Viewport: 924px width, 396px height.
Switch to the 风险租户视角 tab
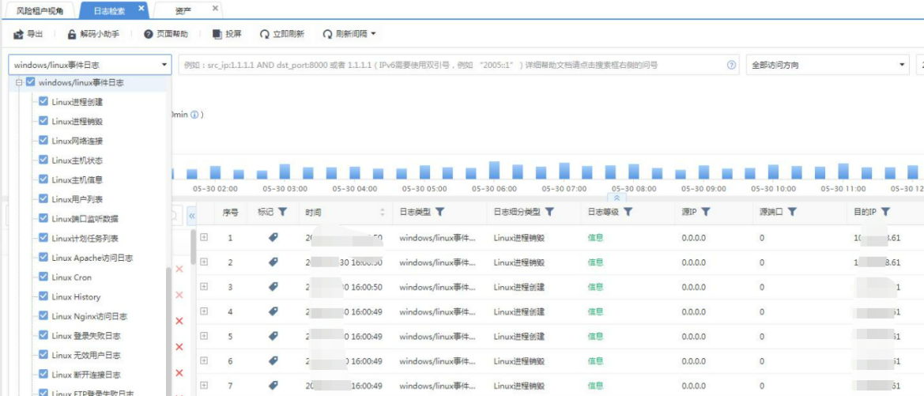point(40,10)
